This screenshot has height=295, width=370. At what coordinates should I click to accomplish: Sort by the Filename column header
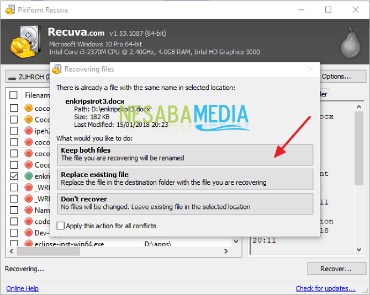(38, 95)
